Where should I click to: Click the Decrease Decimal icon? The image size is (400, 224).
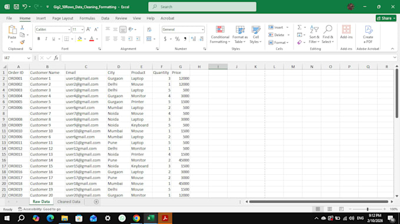tap(201, 39)
